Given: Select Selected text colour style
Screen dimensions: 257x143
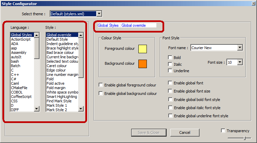Looking at the screenshot, I should [x=62, y=61].
